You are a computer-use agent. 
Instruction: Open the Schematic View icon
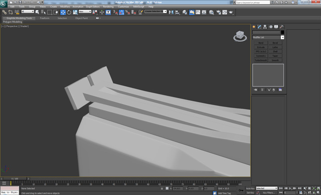(204, 12)
